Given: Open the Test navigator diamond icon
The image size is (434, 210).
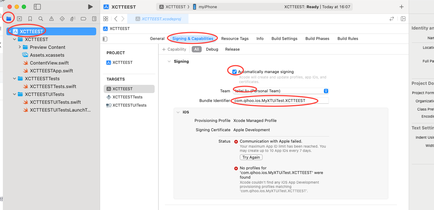Looking at the screenshot, I should [x=62, y=19].
